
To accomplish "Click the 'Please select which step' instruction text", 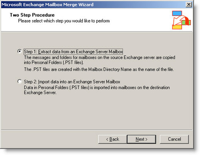I will (64, 21).
